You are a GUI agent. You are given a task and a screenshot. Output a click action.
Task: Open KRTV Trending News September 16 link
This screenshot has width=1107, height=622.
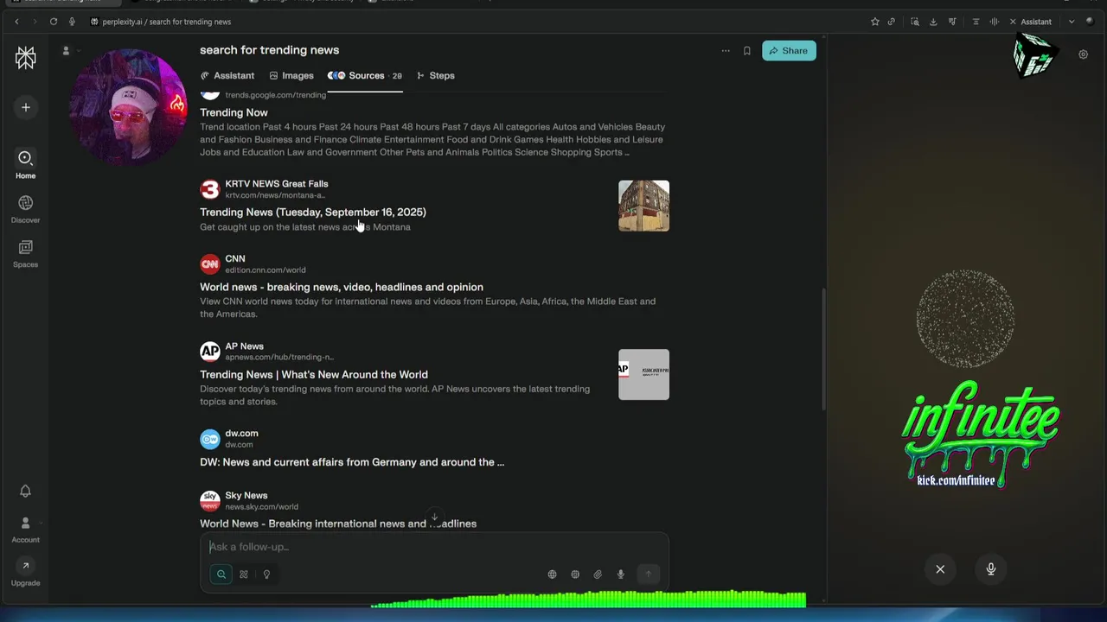(313, 212)
